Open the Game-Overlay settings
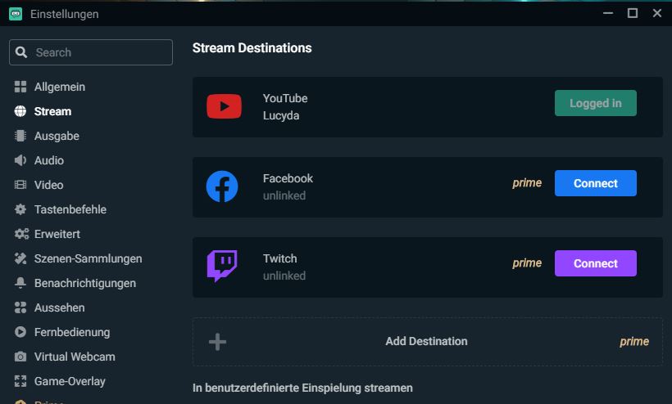The width and height of the screenshot is (672, 404). (x=70, y=381)
